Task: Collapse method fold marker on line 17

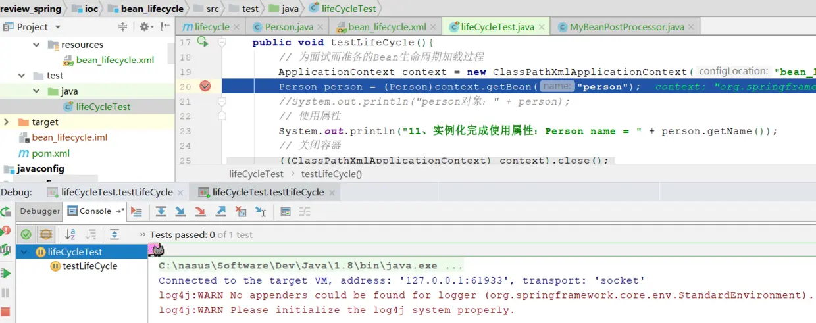Action: coord(222,42)
